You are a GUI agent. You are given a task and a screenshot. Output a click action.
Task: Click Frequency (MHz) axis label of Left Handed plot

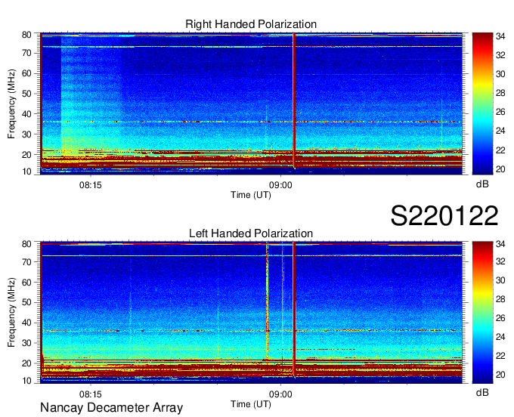tap(11, 313)
